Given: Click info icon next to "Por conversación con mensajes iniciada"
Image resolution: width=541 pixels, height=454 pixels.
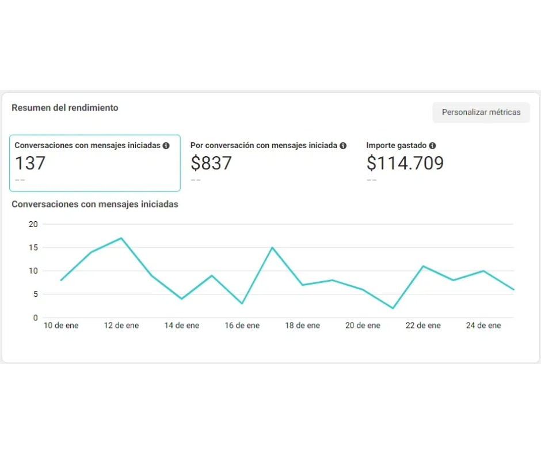Looking at the screenshot, I should (343, 146).
